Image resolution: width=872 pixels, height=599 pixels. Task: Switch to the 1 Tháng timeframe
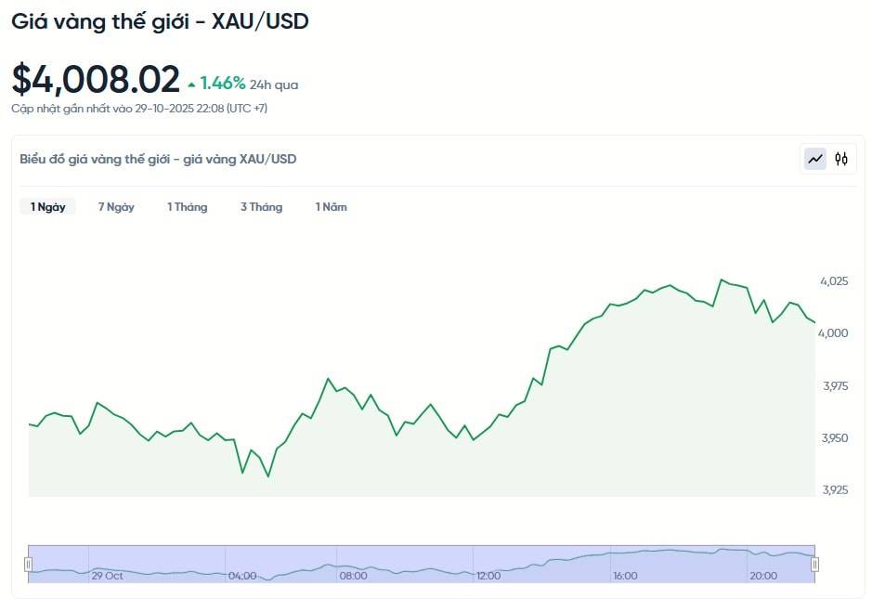click(x=187, y=207)
